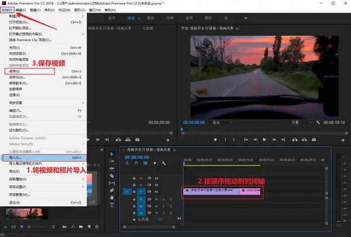Image resolution: width=351 pixels, height=237 pixels.
Task: Click the Find magnifier in Project panel
Action: [73, 227]
